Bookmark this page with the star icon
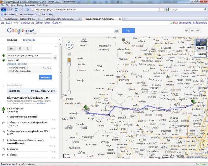 point(160,9)
